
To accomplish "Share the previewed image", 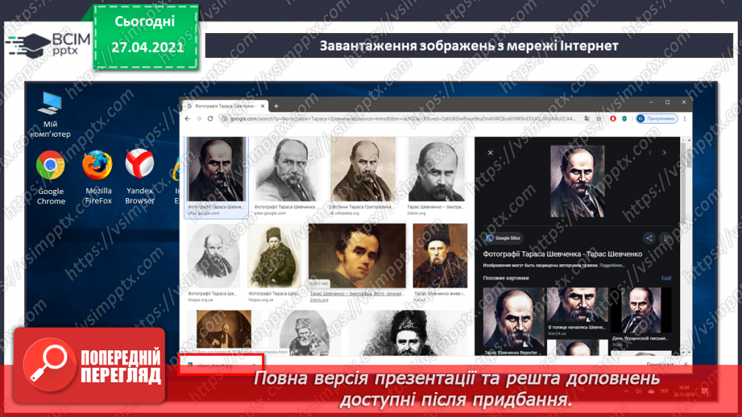I will 649,238.
